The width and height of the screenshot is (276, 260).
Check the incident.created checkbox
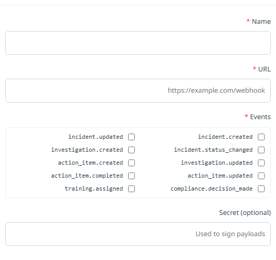261,137
